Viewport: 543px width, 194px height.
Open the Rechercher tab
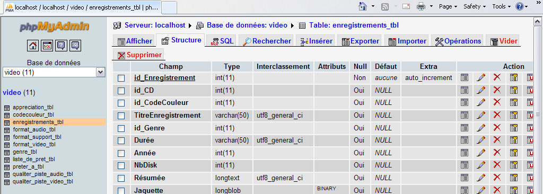(267, 41)
